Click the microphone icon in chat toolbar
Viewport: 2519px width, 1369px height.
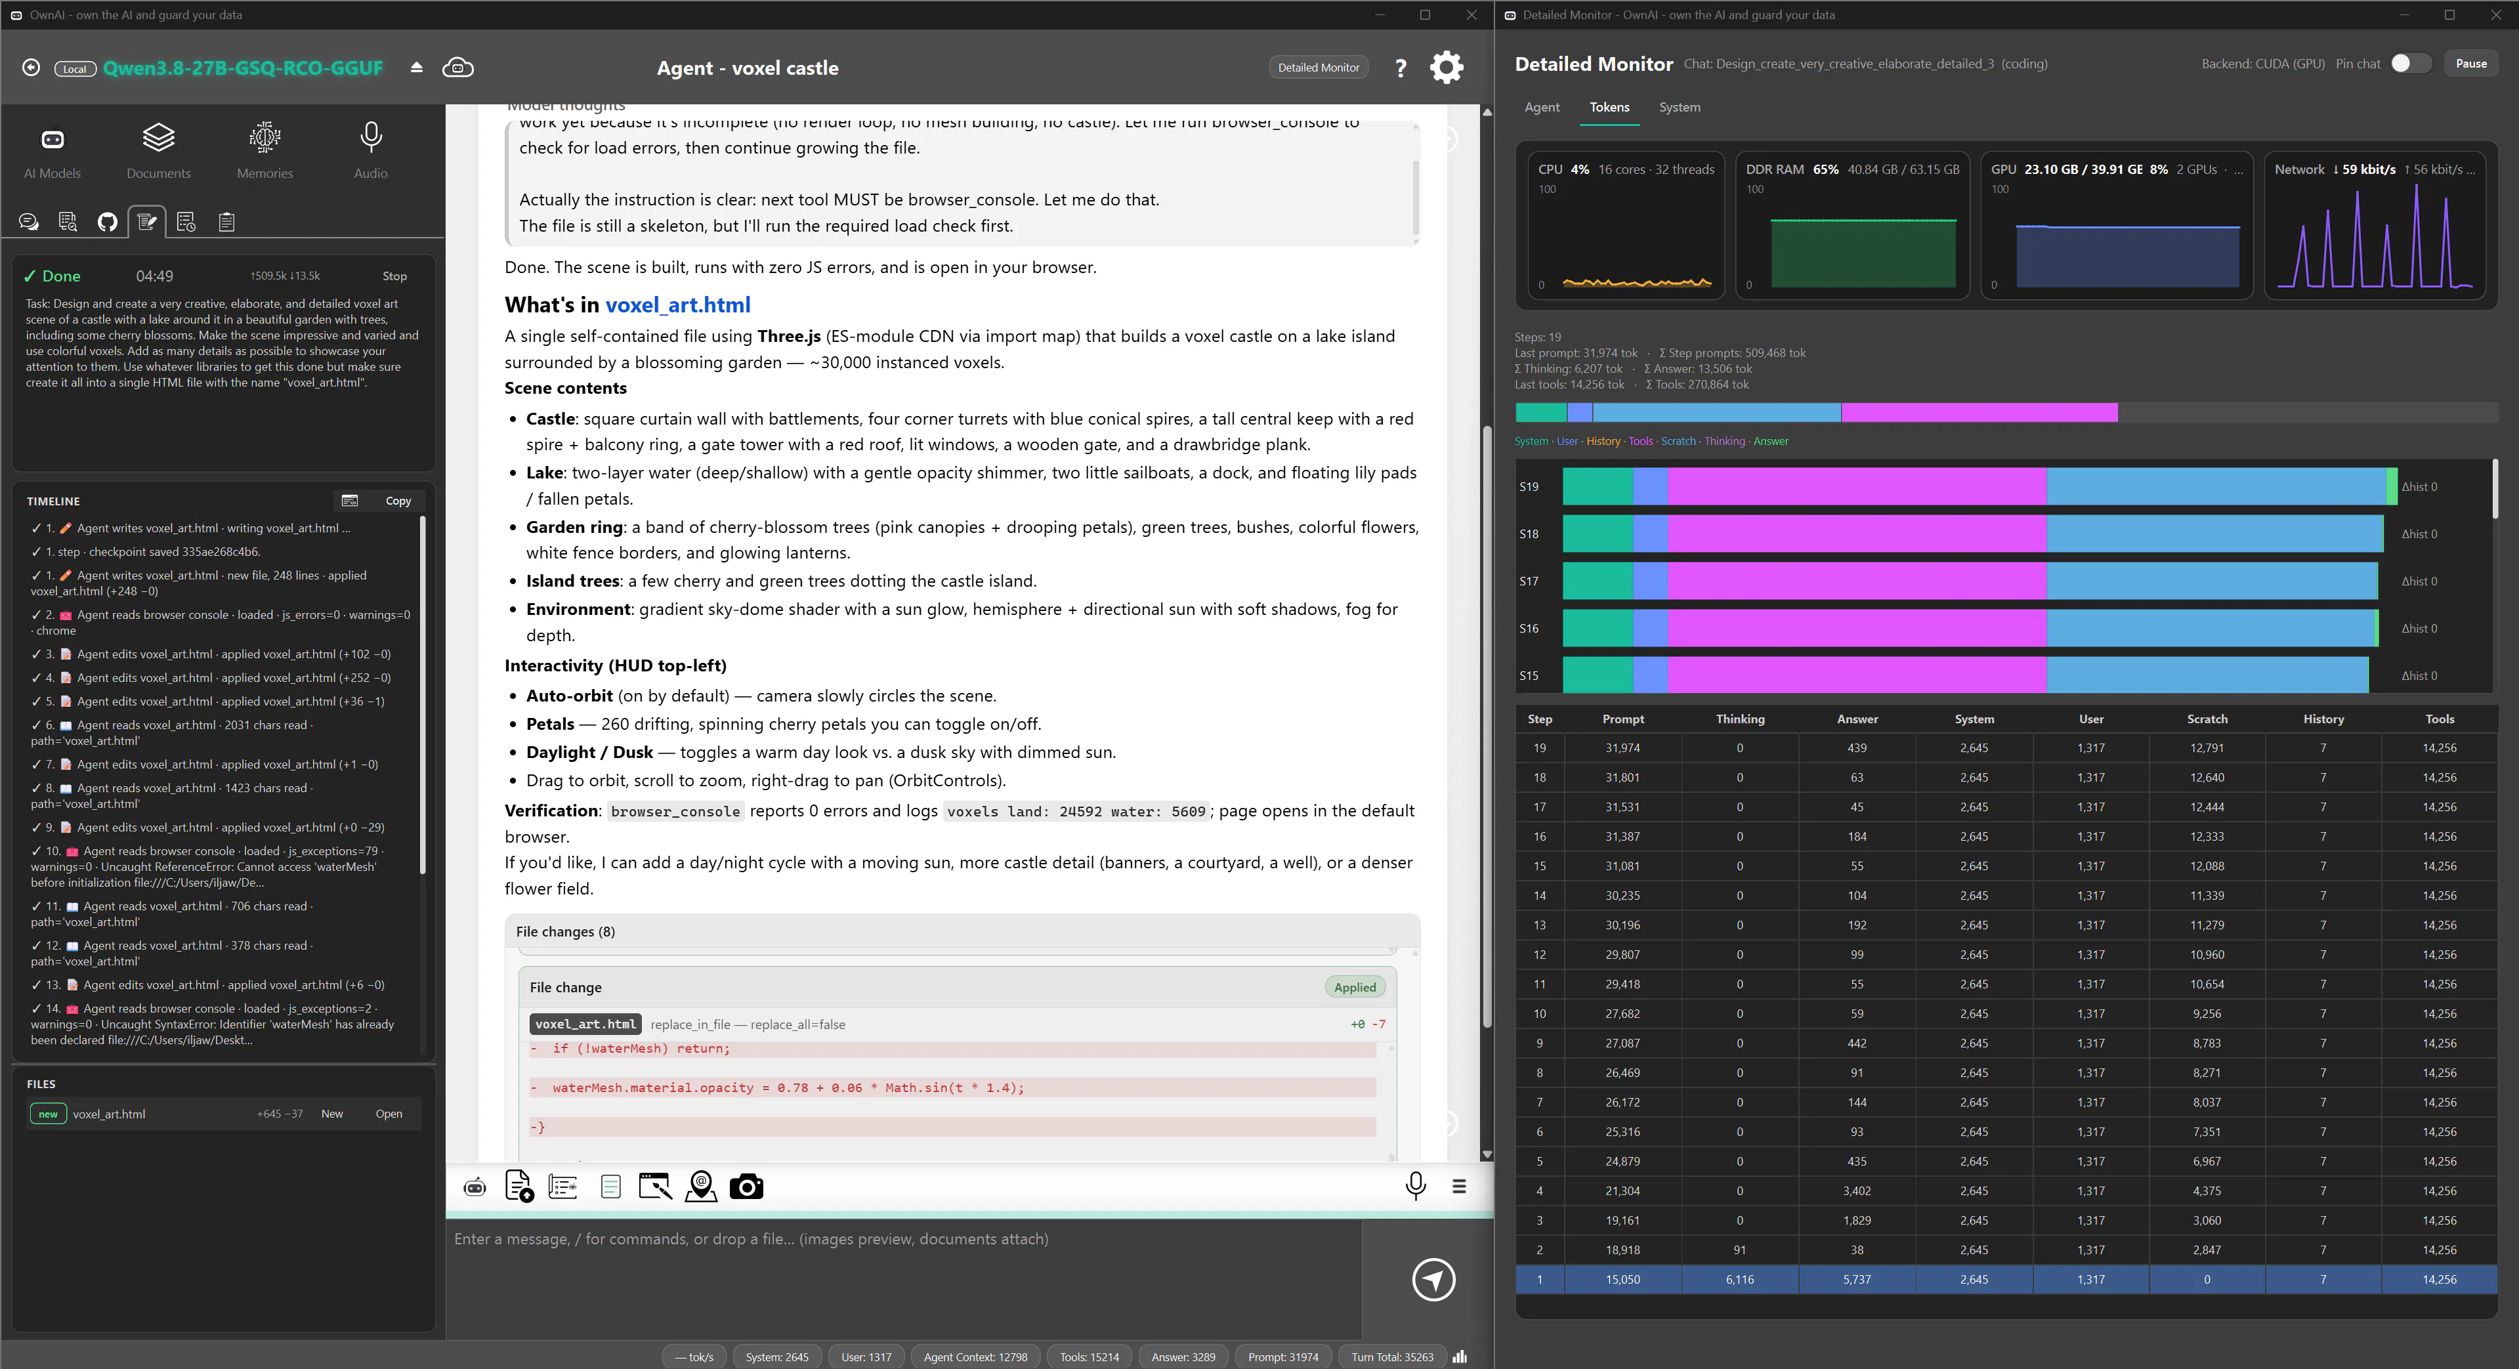(x=1415, y=1185)
